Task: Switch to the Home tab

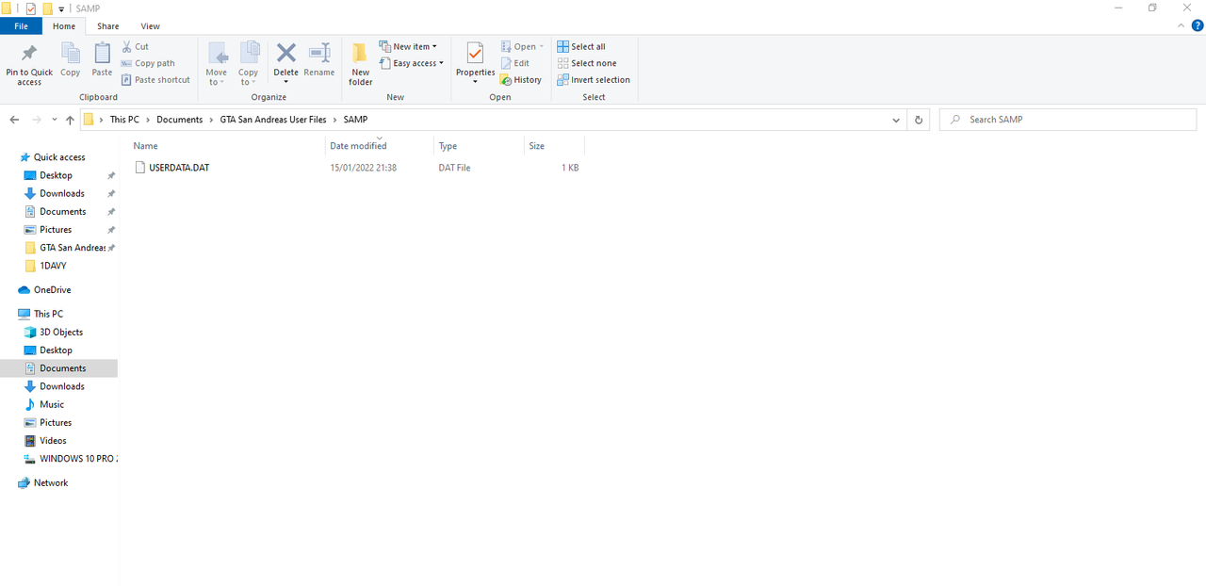Action: [x=64, y=26]
